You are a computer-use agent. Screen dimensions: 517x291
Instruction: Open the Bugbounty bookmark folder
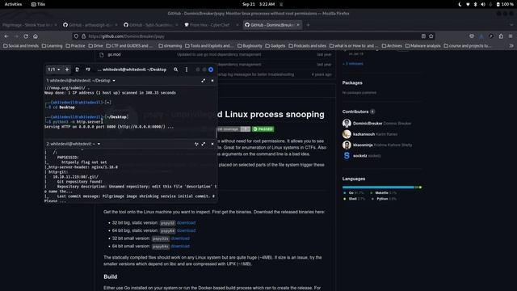pos(250,46)
